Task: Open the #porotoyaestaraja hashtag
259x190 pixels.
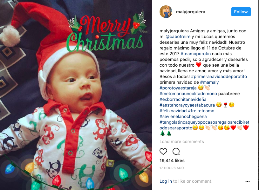Action: 178,88
